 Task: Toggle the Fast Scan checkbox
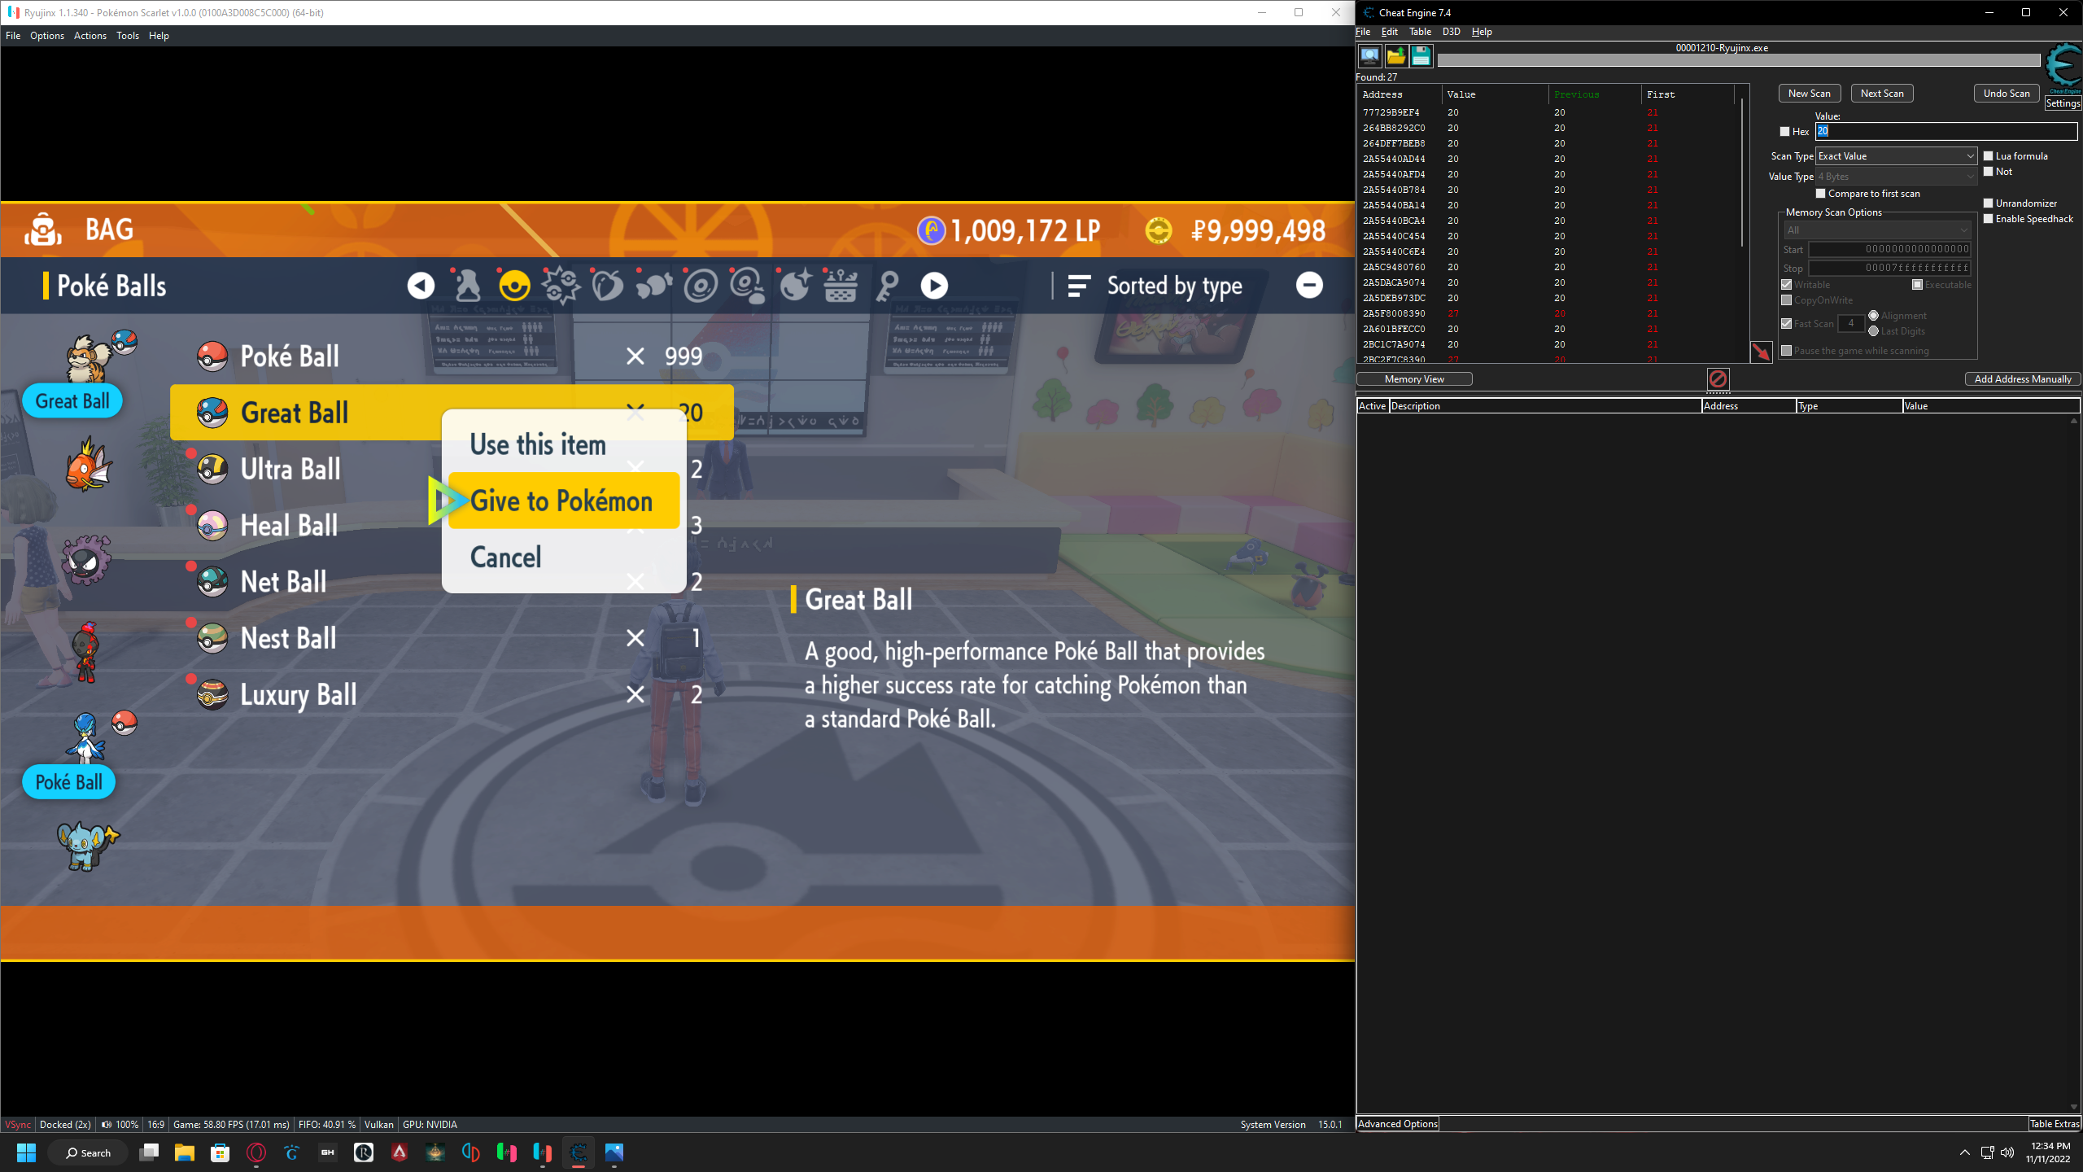(x=1787, y=323)
